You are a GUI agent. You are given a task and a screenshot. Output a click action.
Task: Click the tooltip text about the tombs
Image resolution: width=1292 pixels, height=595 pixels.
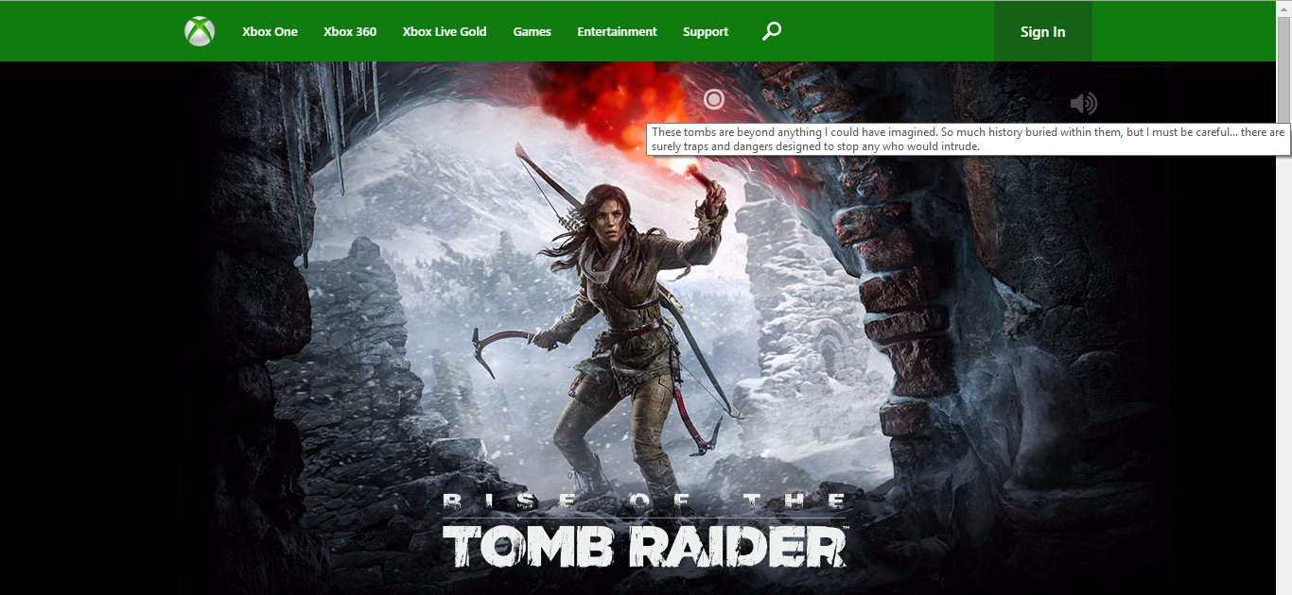click(967, 139)
